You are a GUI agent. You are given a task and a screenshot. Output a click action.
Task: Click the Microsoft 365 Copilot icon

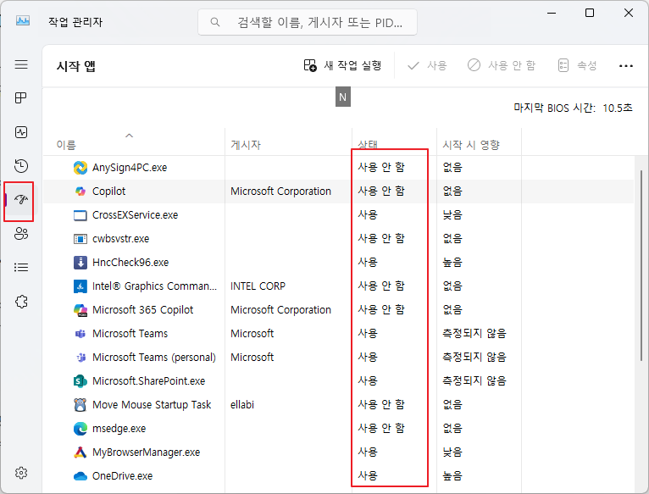coord(80,310)
